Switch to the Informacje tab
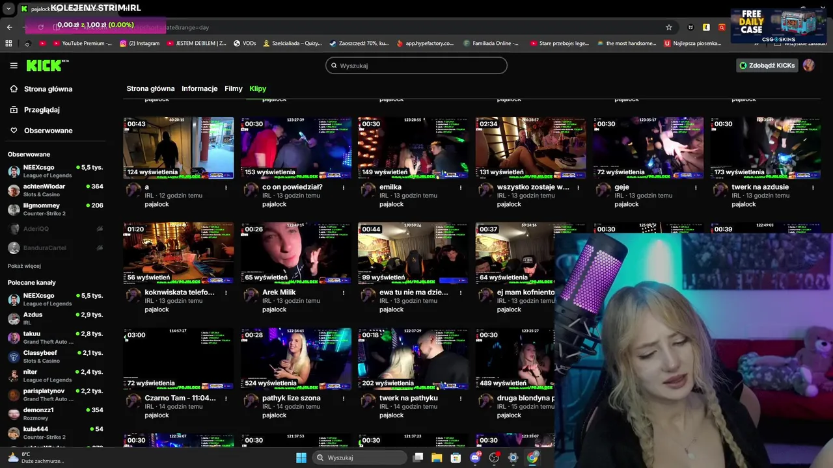This screenshot has width=833, height=468. (x=199, y=88)
